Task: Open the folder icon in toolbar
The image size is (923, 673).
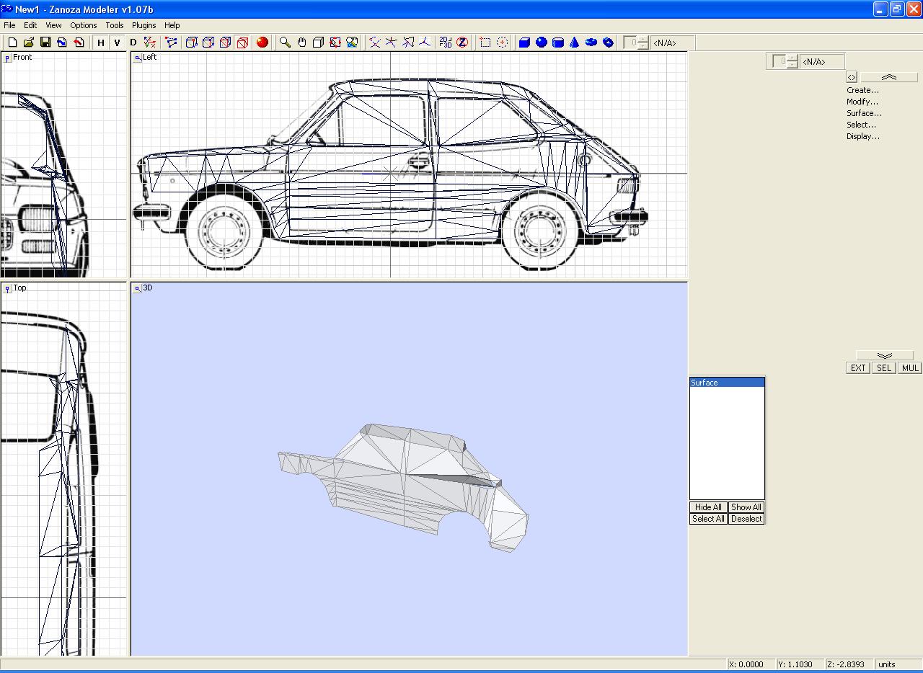Action: tap(29, 43)
